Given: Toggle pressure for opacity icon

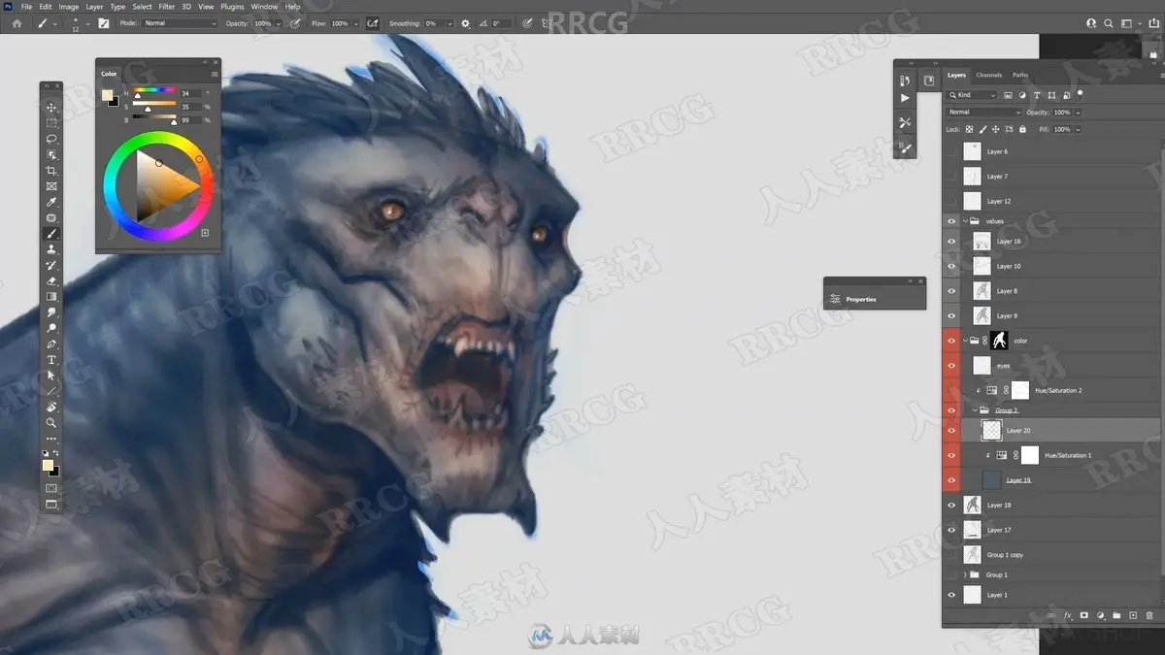Looking at the screenshot, I should 296,23.
